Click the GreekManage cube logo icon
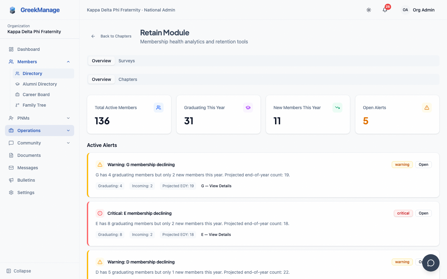 tap(12, 10)
